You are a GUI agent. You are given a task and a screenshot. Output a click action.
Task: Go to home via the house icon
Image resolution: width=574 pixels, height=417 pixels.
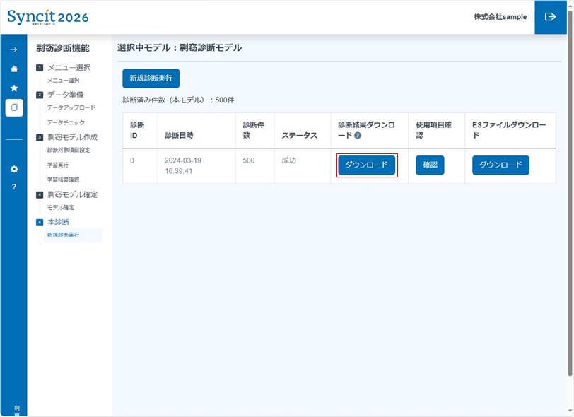13,69
